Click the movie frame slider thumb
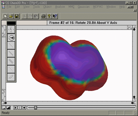138x116 pixels. [x=36, y=108]
